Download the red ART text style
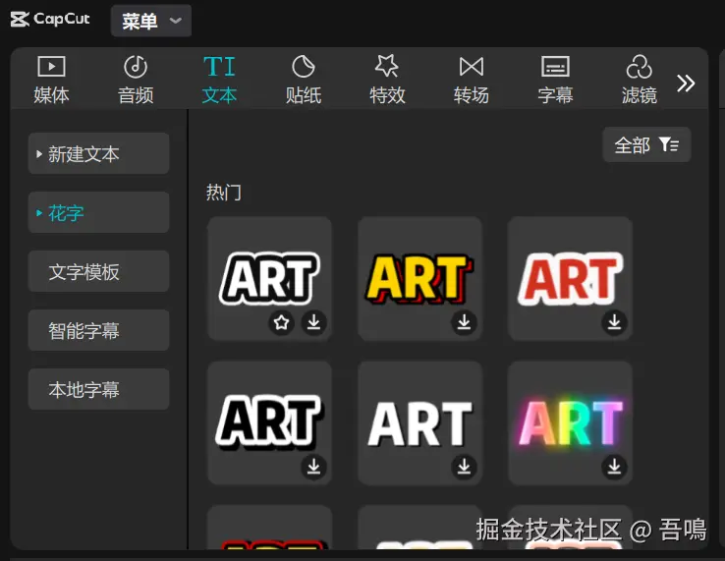The height and width of the screenshot is (561, 725). click(x=614, y=322)
